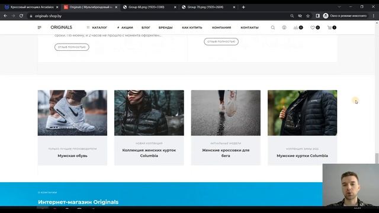379x213 pixels.
Task: Close the Originals tab
Action: click(116, 7)
